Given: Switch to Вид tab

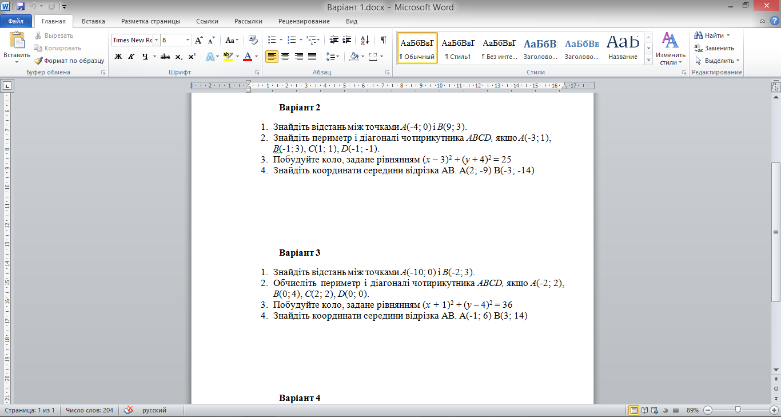Looking at the screenshot, I should (x=352, y=21).
